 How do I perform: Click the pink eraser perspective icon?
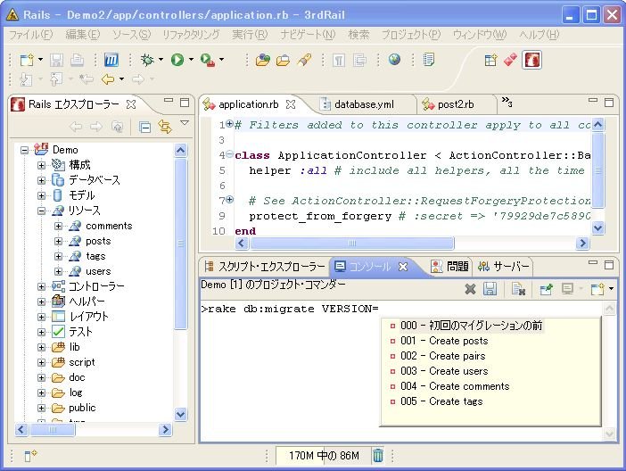tap(511, 60)
